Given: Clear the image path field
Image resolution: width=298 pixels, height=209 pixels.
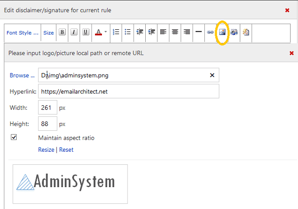Looking at the screenshot, I should click(212, 75).
